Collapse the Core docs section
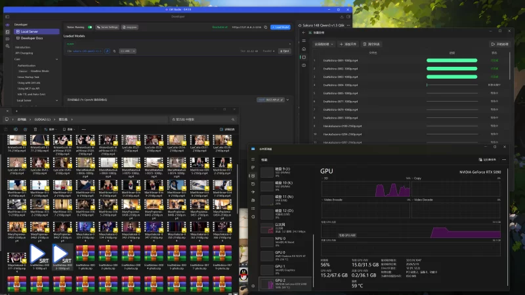Screen dimensions: 525x295 (x=56, y=59)
